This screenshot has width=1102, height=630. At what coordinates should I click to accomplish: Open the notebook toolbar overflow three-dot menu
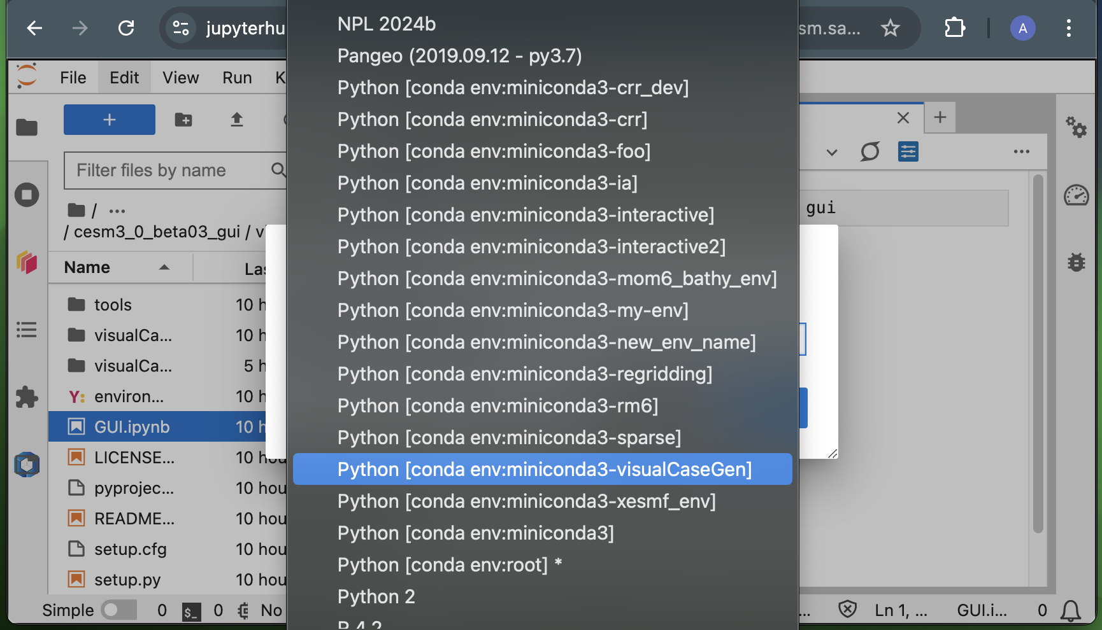1022,151
